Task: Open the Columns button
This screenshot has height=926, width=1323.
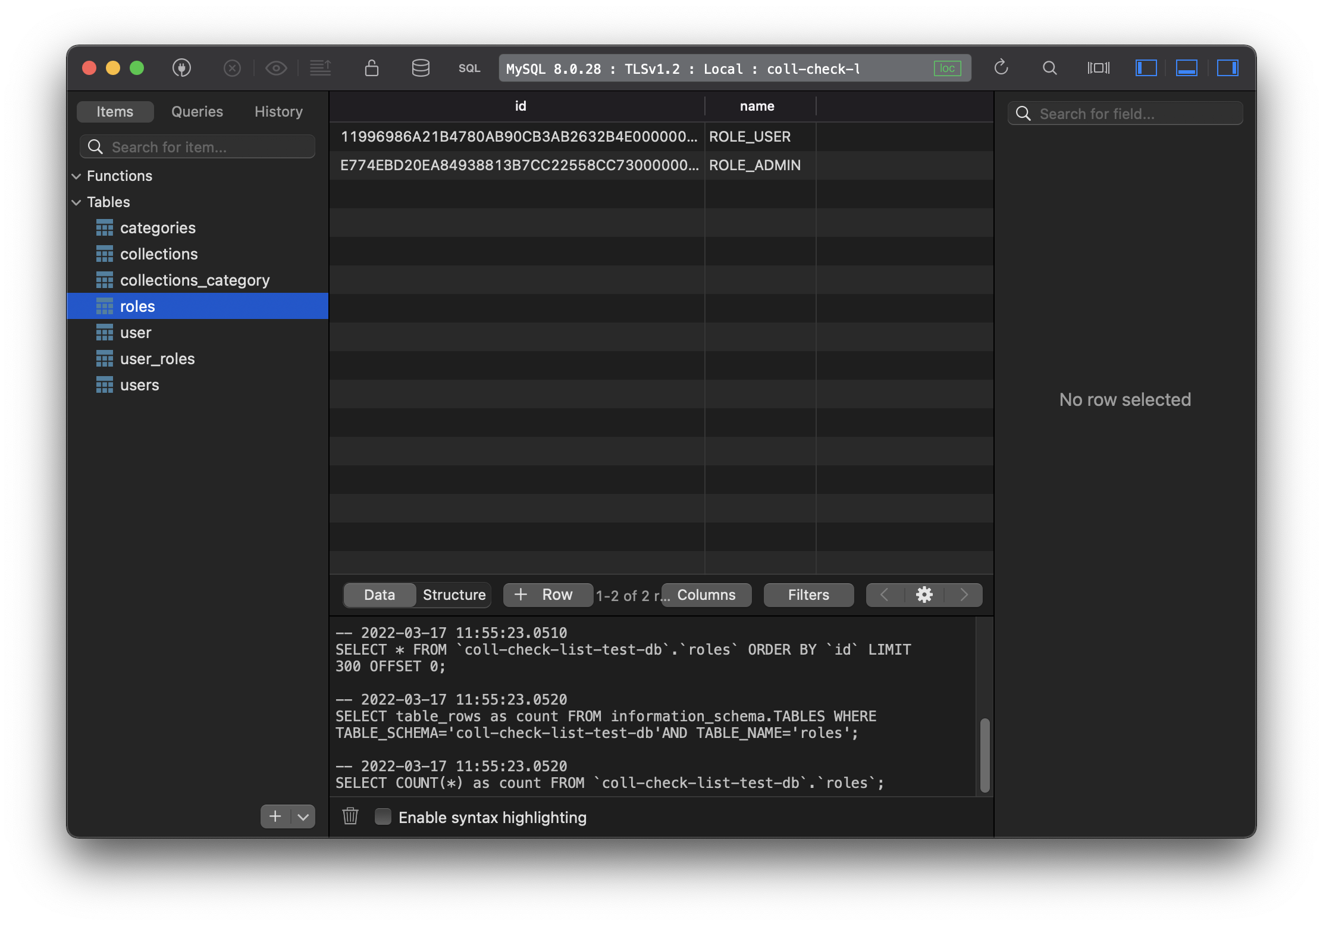Action: (x=706, y=595)
